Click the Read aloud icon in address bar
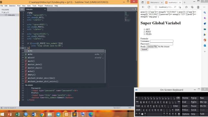This screenshot has height=117, width=208. point(175,7)
